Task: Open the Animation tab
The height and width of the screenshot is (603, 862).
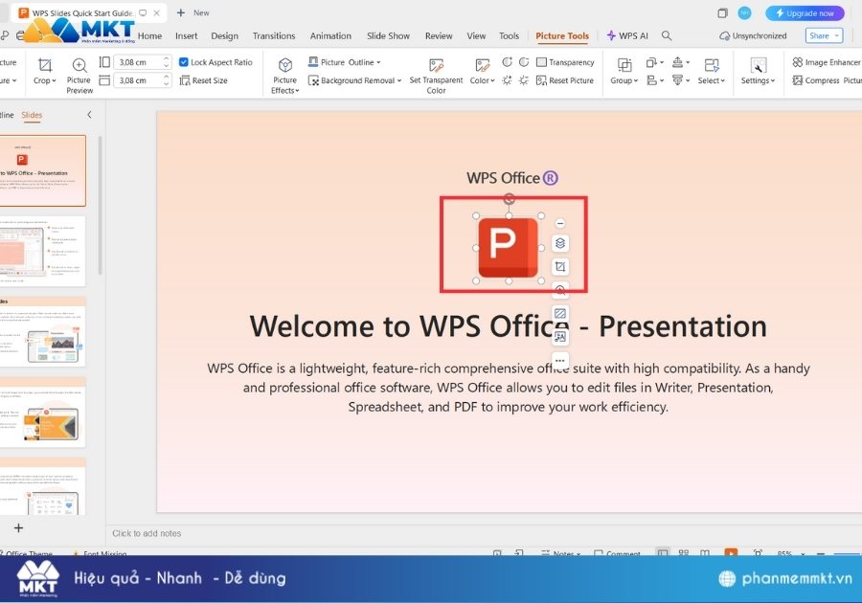Action: click(330, 35)
